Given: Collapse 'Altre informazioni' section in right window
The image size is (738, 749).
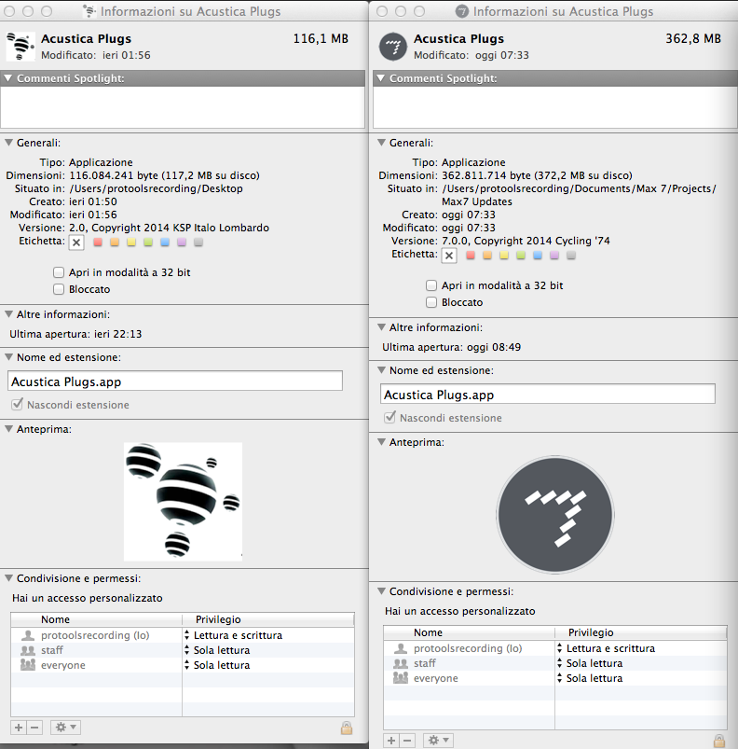Looking at the screenshot, I should click(381, 327).
